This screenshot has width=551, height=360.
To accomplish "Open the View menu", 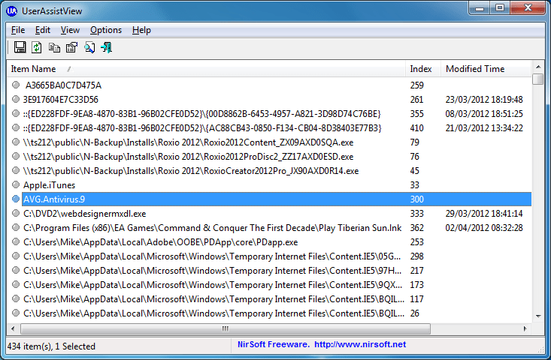I will pos(70,30).
